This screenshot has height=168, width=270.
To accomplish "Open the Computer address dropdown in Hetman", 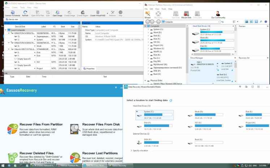I will click(x=218, y=22).
